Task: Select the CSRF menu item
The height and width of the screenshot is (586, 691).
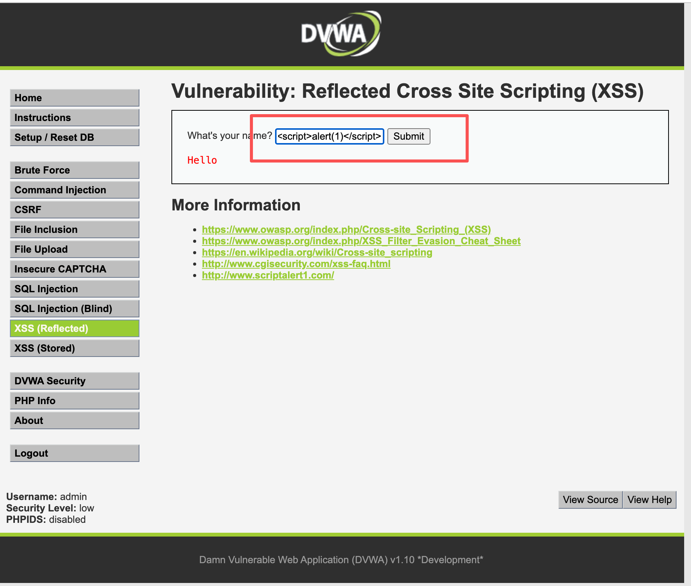Action: point(75,210)
